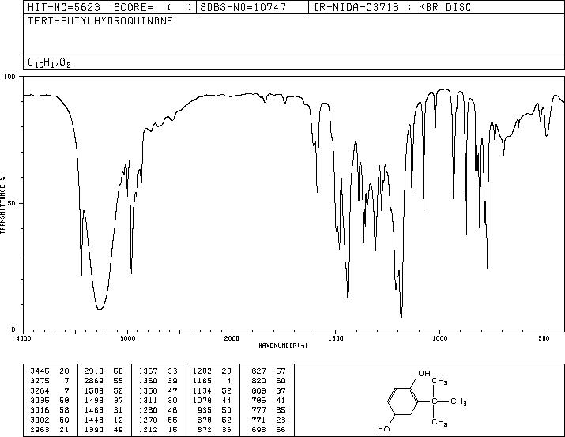The width and height of the screenshot is (565, 437).
Task: Click the 1483 peak entry in table
Action: pos(104,410)
